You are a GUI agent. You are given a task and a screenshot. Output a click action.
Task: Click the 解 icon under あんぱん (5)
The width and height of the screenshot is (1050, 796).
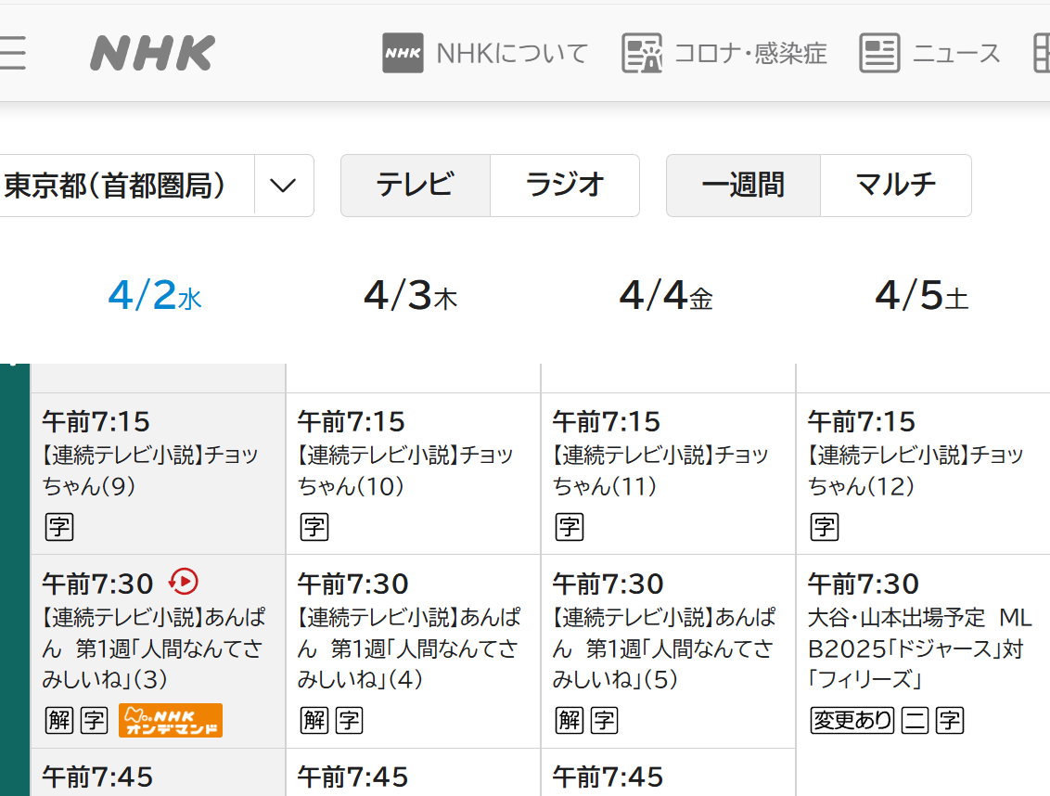tap(570, 721)
